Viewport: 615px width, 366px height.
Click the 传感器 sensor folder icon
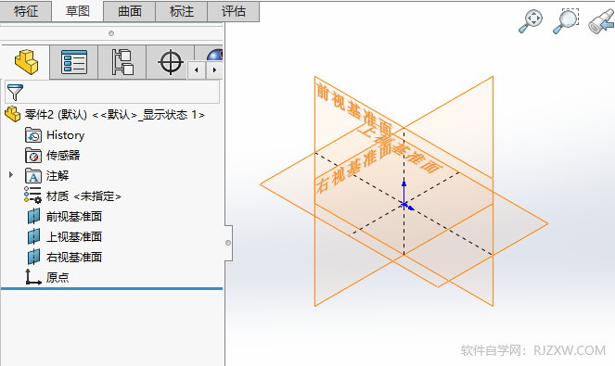coord(33,156)
